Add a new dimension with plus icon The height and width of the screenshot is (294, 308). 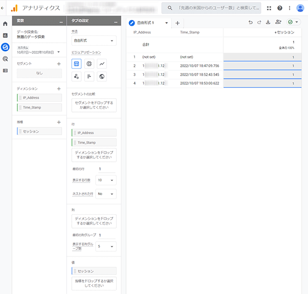point(59,89)
